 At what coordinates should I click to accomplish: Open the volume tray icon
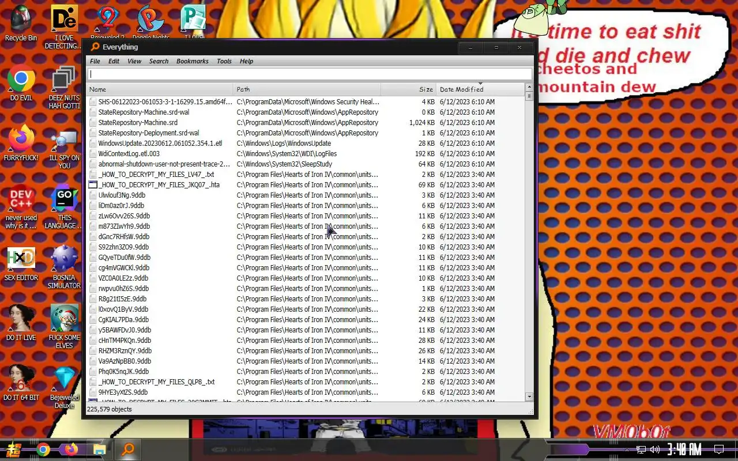coord(654,449)
